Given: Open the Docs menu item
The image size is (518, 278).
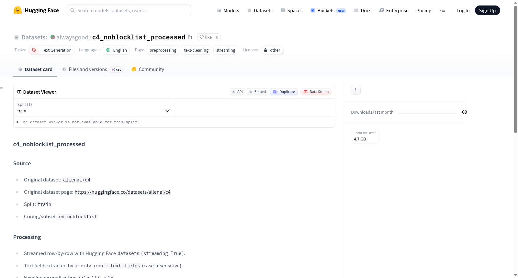Looking at the screenshot, I should pyautogui.click(x=363, y=10).
